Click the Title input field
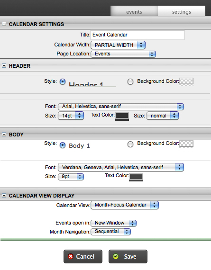 coord(138,35)
